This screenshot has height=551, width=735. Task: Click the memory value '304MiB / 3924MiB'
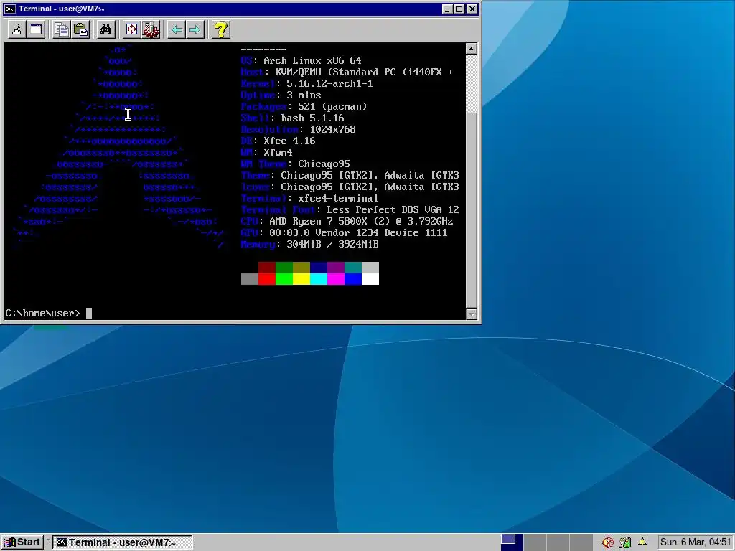point(332,244)
